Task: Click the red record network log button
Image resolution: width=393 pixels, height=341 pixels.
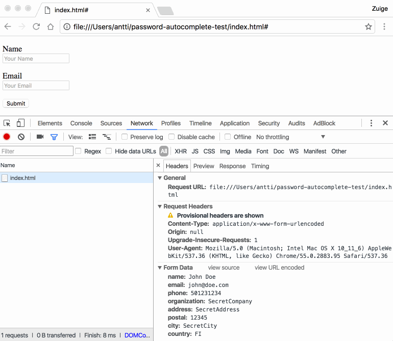Action: [7, 137]
